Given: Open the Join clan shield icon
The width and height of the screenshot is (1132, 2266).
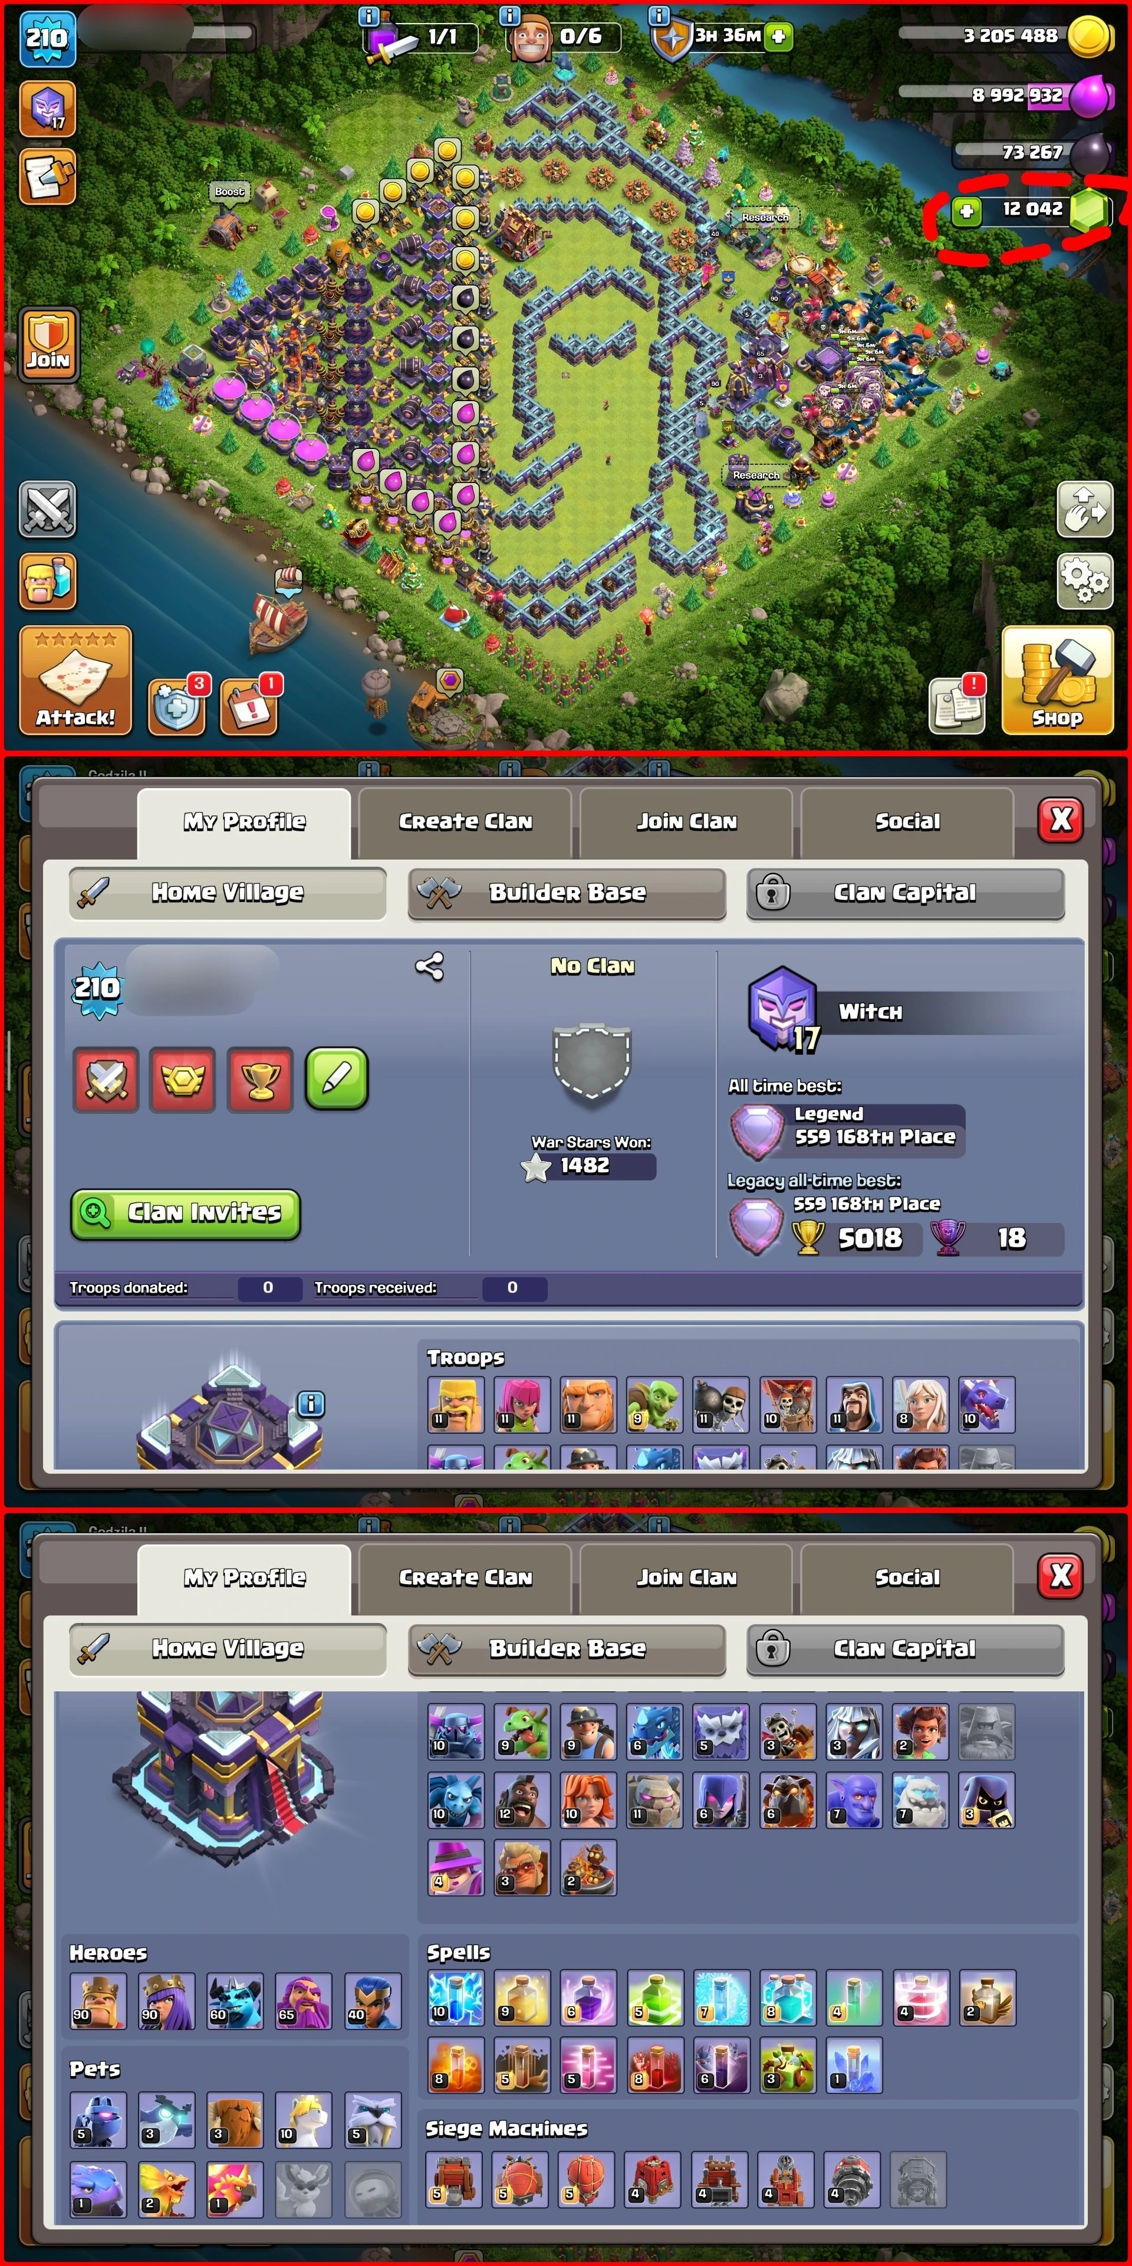Looking at the screenshot, I should tap(48, 345).
